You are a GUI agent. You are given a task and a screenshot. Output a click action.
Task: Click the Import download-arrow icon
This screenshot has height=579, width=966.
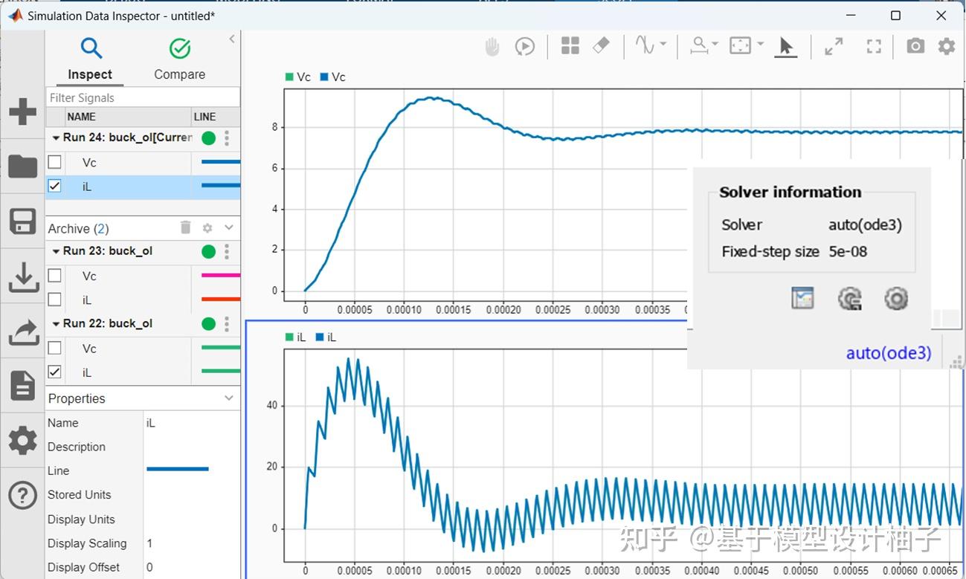(22, 276)
